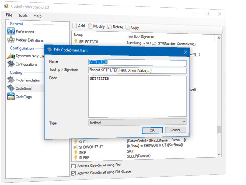Image resolution: width=246 pixels, height=185 pixels.
Task: Select the SLEEP list entry text
Action: click(x=84, y=158)
